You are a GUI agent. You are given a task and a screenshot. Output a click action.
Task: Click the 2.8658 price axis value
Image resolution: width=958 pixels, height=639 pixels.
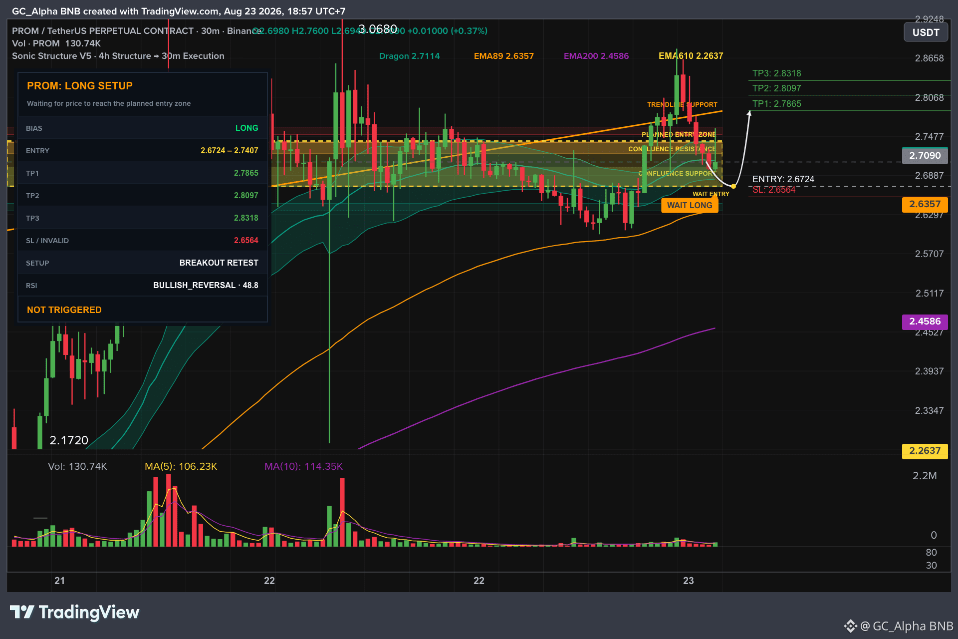929,58
